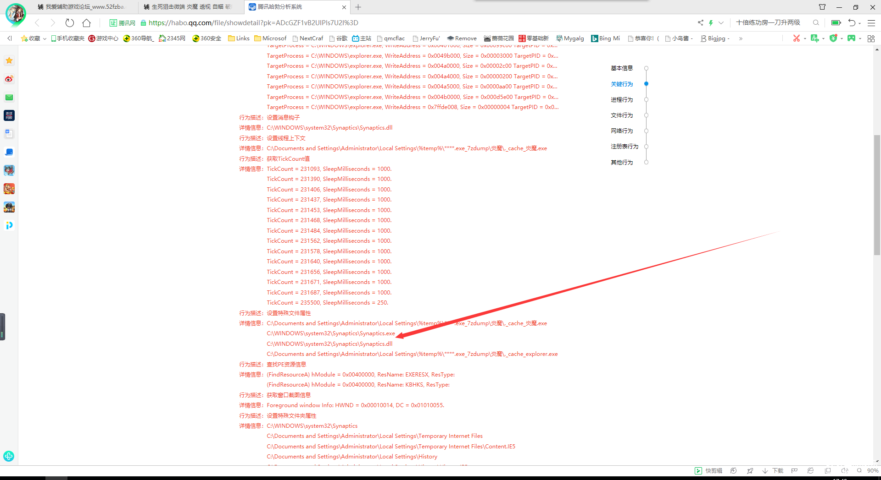Open the NextCraf bookmark
Image resolution: width=881 pixels, height=480 pixels.
pyautogui.click(x=307, y=38)
